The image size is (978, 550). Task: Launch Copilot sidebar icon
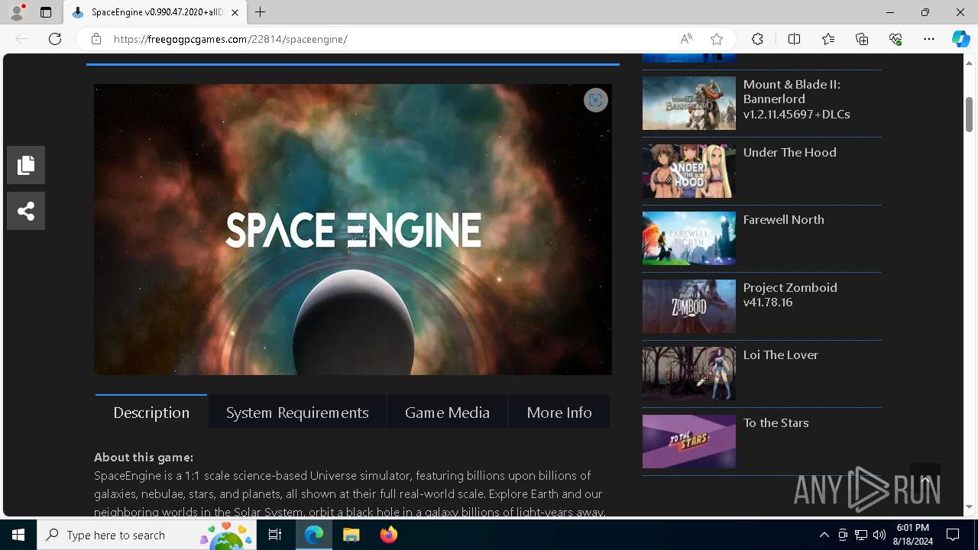(960, 39)
